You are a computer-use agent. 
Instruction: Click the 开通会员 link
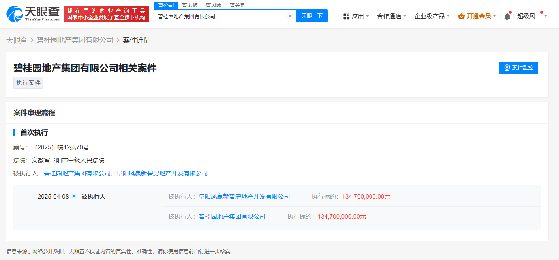pos(478,16)
